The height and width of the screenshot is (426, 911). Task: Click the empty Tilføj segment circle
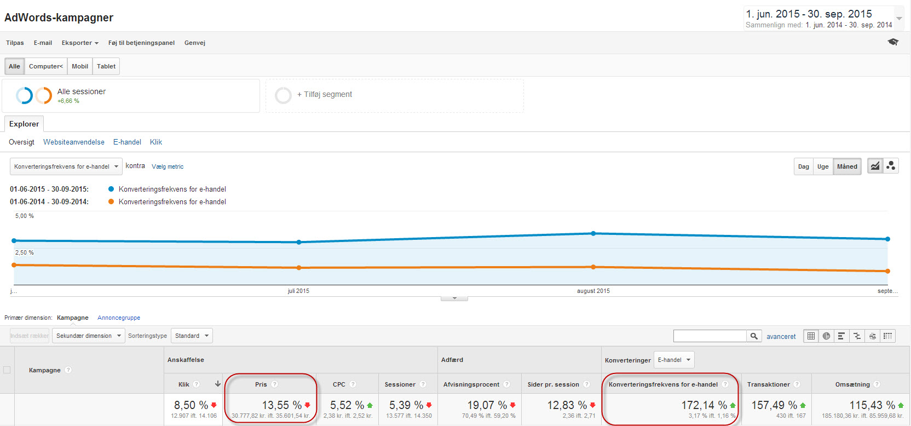click(283, 95)
